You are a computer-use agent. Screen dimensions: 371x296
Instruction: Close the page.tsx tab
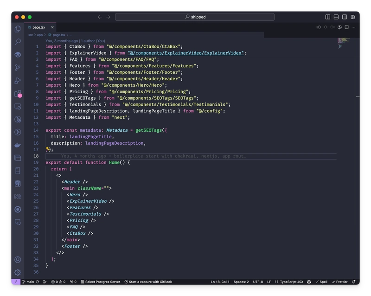(x=52, y=27)
